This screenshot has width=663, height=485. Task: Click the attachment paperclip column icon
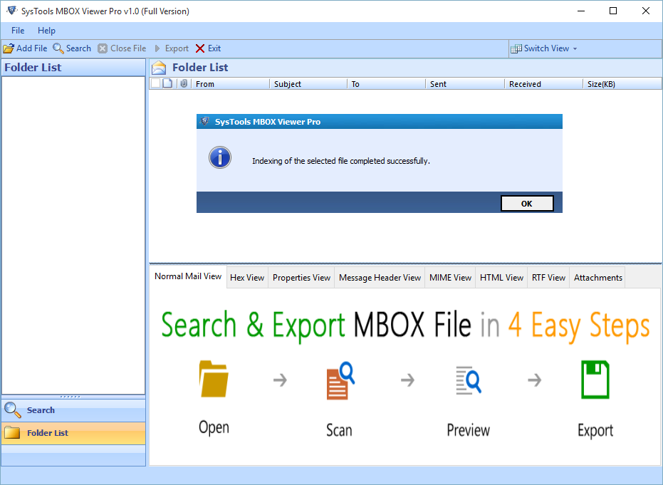tap(184, 84)
